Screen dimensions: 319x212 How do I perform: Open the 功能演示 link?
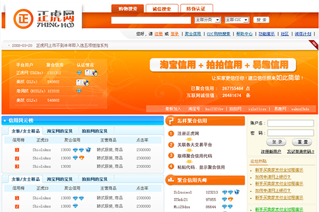coord(266,34)
